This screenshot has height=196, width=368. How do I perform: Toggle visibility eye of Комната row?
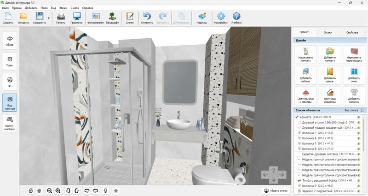359,117
